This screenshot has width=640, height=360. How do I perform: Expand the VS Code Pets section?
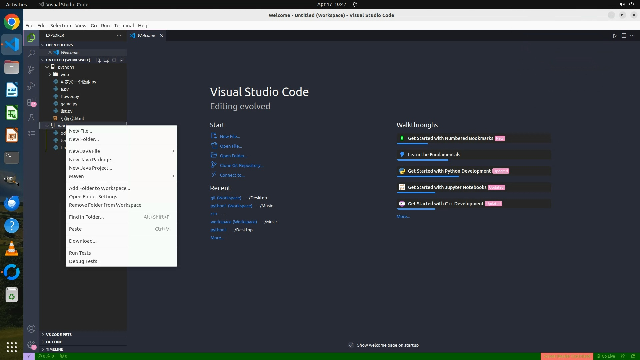(x=59, y=334)
